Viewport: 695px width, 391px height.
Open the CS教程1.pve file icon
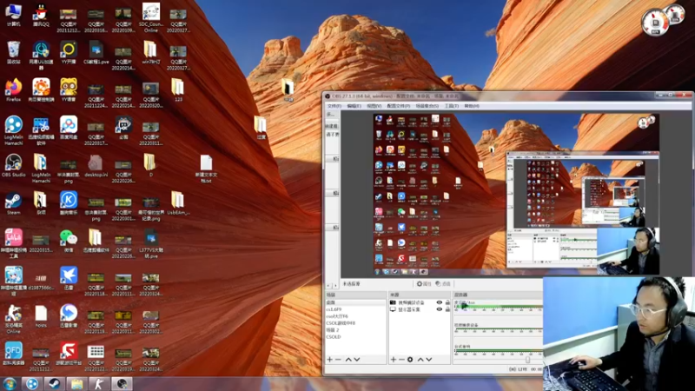pos(96,52)
